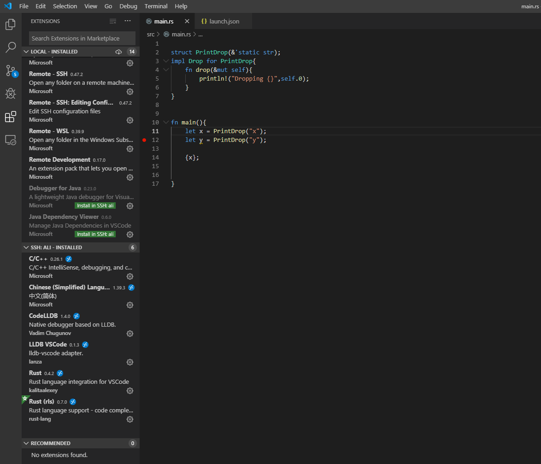Open manage gear for Remote - SSH
The width and height of the screenshot is (541, 464).
click(130, 92)
